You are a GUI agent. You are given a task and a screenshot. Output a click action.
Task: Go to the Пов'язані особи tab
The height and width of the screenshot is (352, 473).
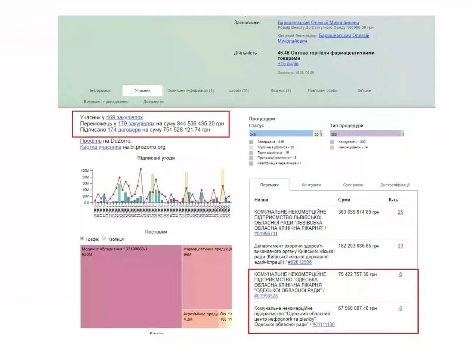(x=322, y=91)
